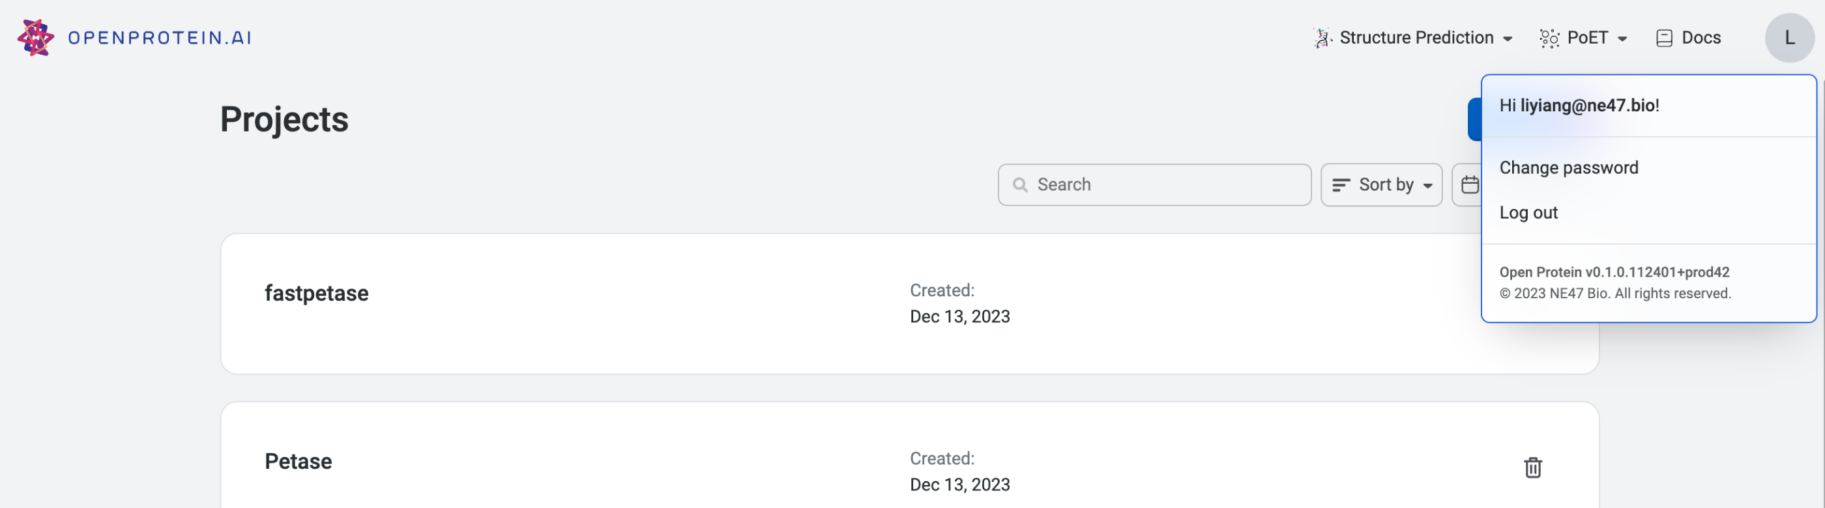Click the Structure Prediction molecule icon

pyautogui.click(x=1322, y=38)
